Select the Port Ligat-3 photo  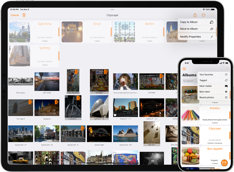(x=21, y=108)
